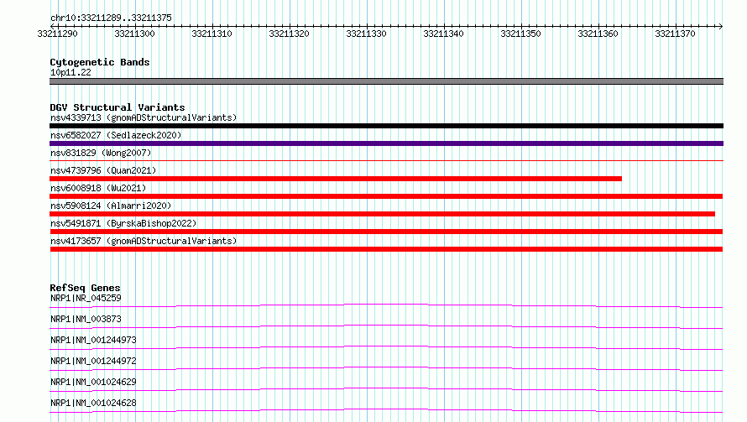
Task: Click ruler position 33211370
Action: (675, 34)
